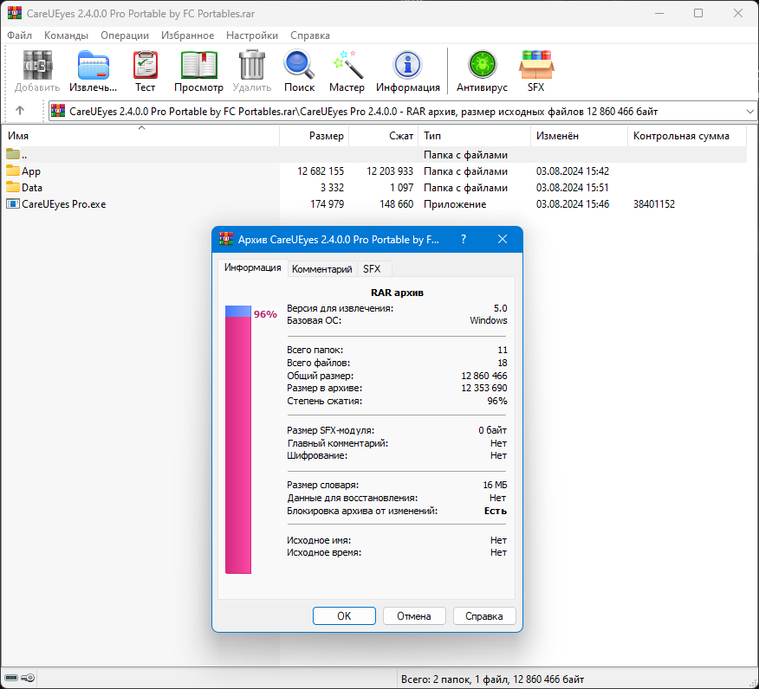Open the Избранное menu
Image resolution: width=759 pixels, height=689 pixels.
[x=188, y=35]
